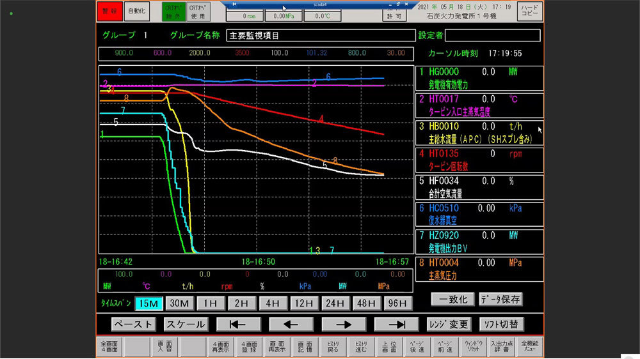Click the right arrow to move forward in time

[x=344, y=324]
